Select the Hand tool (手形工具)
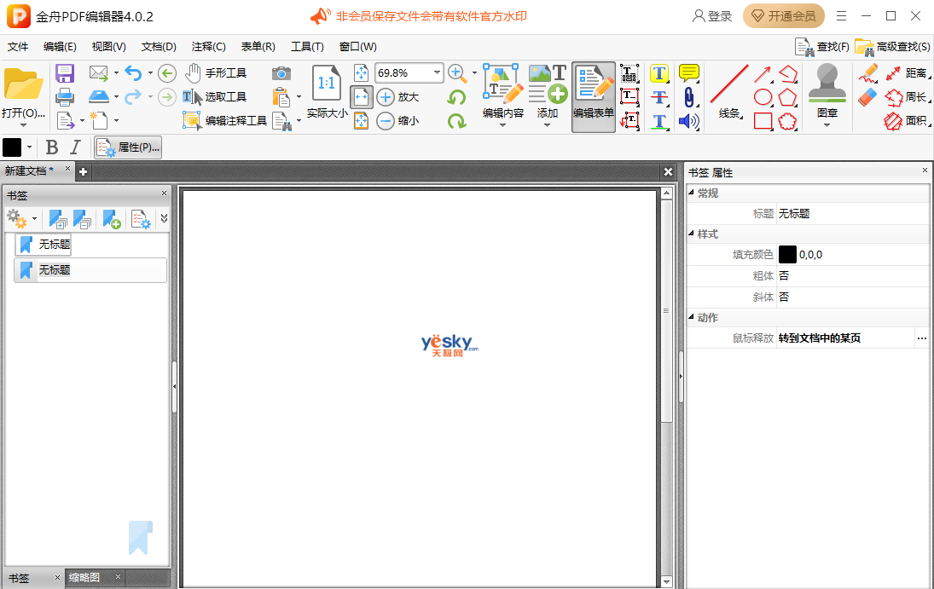 point(216,73)
